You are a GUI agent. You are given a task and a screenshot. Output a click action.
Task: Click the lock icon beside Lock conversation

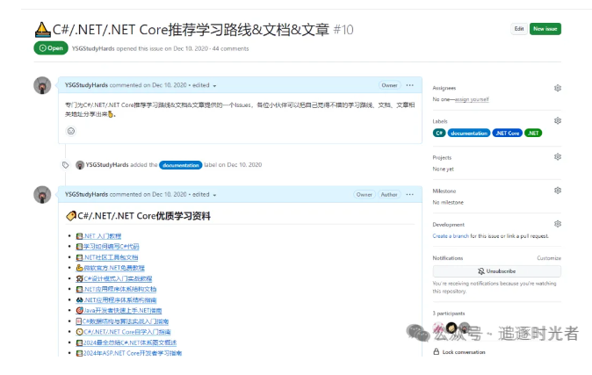436,351
